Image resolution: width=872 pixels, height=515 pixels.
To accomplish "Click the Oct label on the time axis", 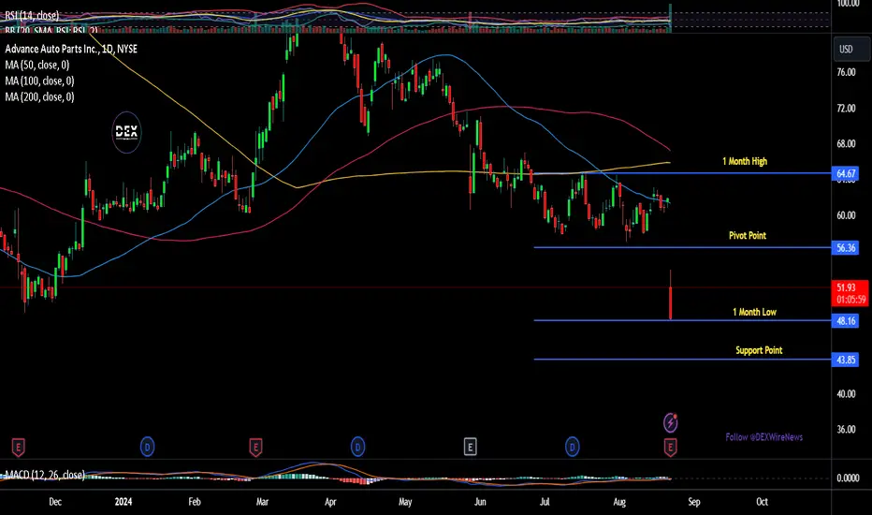I will tap(762, 502).
